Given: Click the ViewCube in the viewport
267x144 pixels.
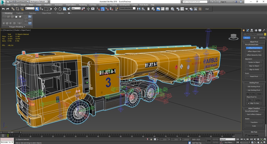Looking at the screenshot, I should pos(233,37).
